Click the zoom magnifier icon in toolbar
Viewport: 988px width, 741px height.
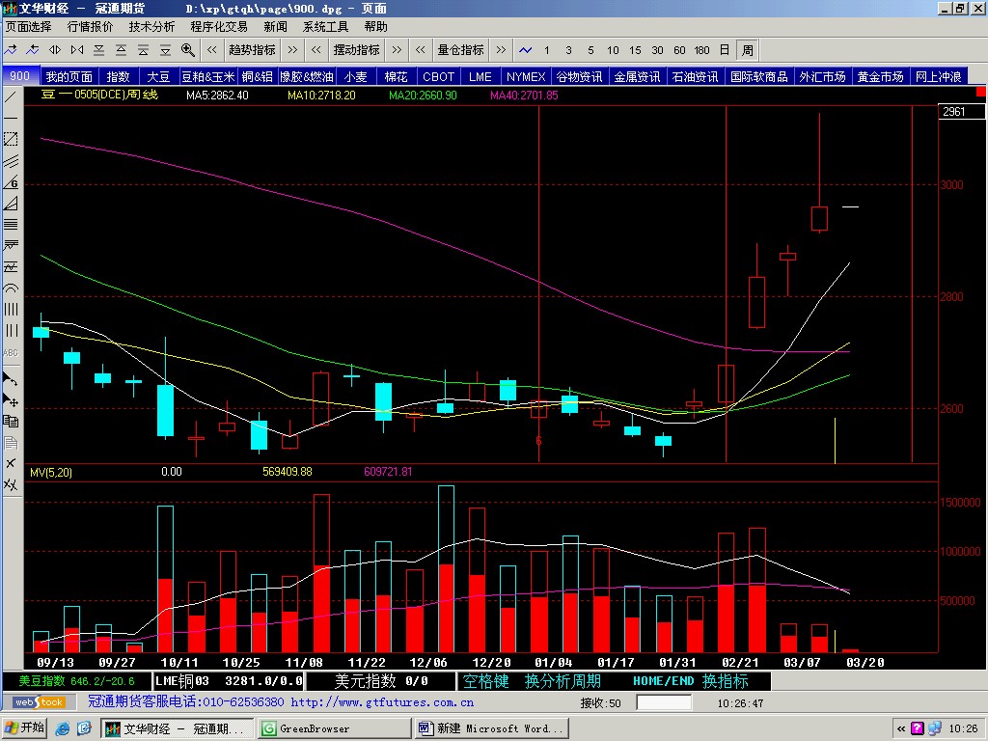coord(188,49)
